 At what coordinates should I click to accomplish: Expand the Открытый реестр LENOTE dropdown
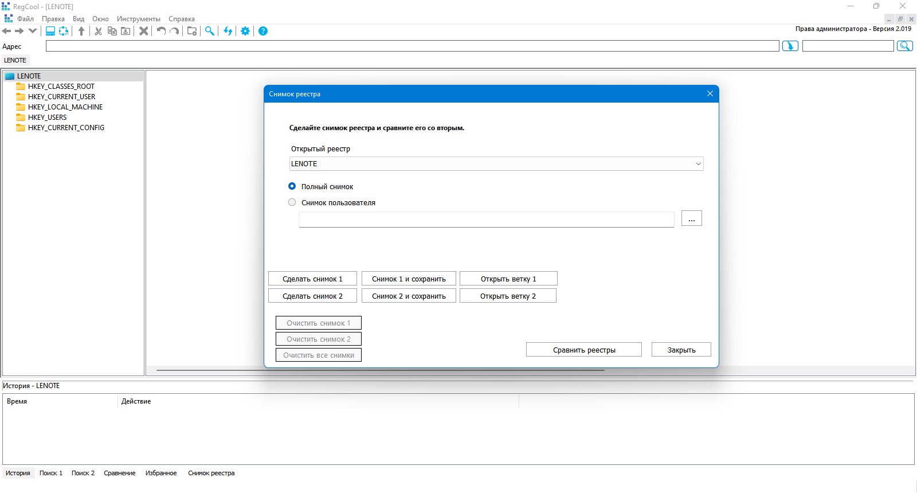(x=496, y=163)
